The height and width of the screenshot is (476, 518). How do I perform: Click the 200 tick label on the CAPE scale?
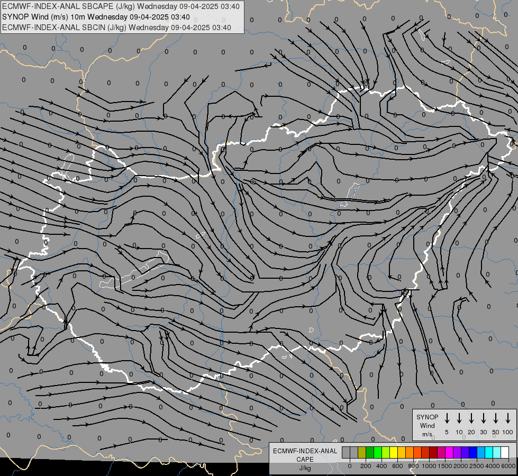366,466
